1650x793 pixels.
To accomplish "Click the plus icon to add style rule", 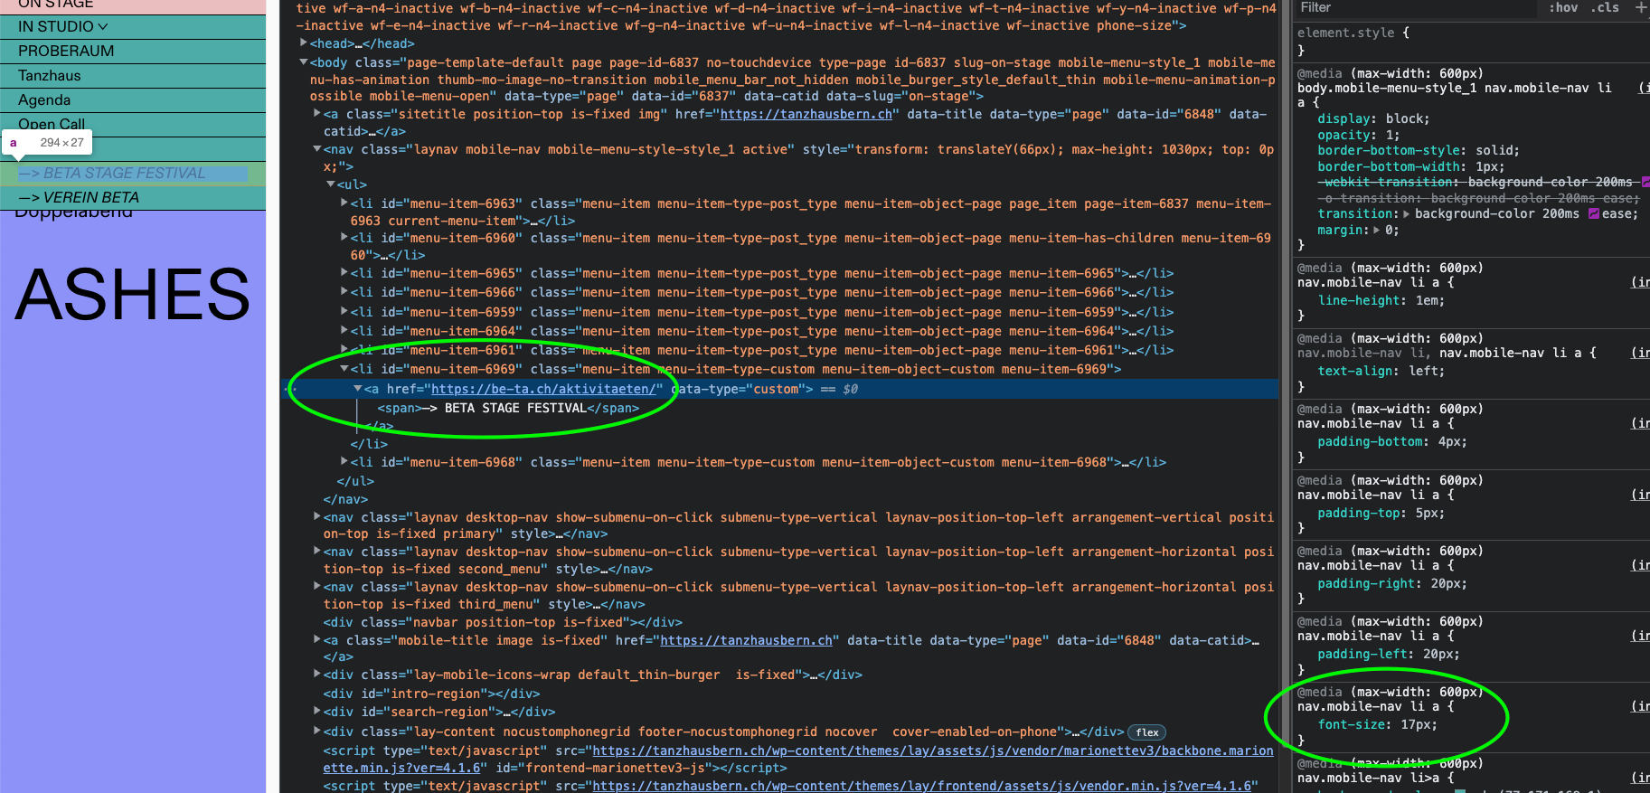I will click(1640, 8).
